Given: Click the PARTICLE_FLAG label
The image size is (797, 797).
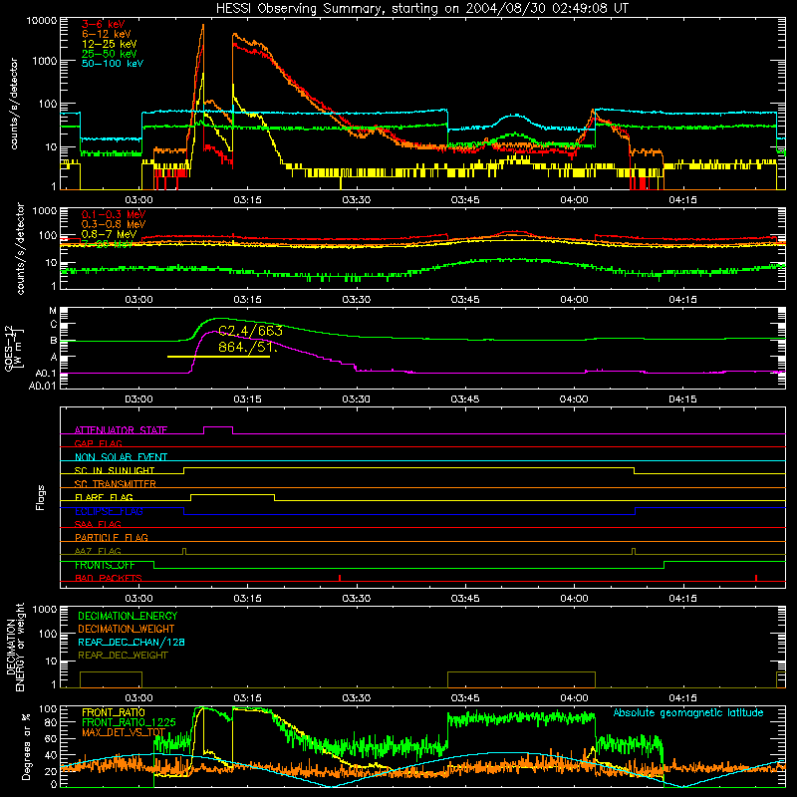Looking at the screenshot, I should 112,537.
